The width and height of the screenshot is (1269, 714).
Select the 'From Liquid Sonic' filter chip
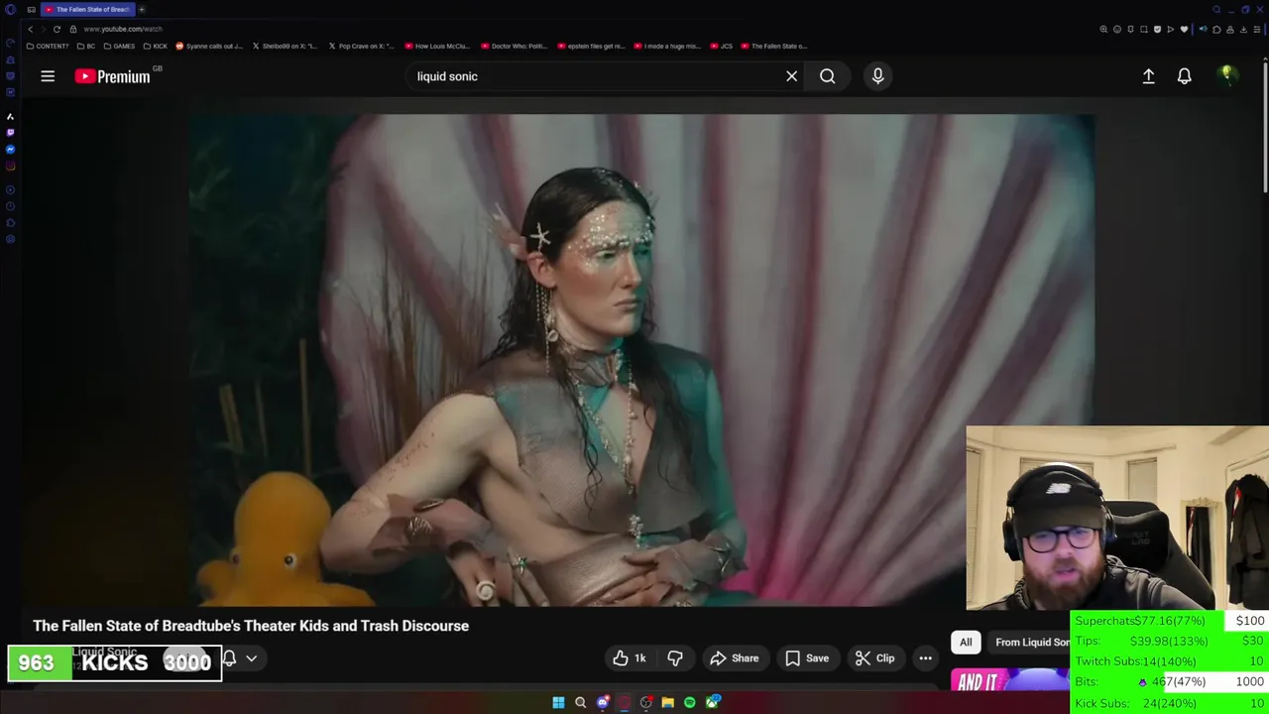[1031, 643]
